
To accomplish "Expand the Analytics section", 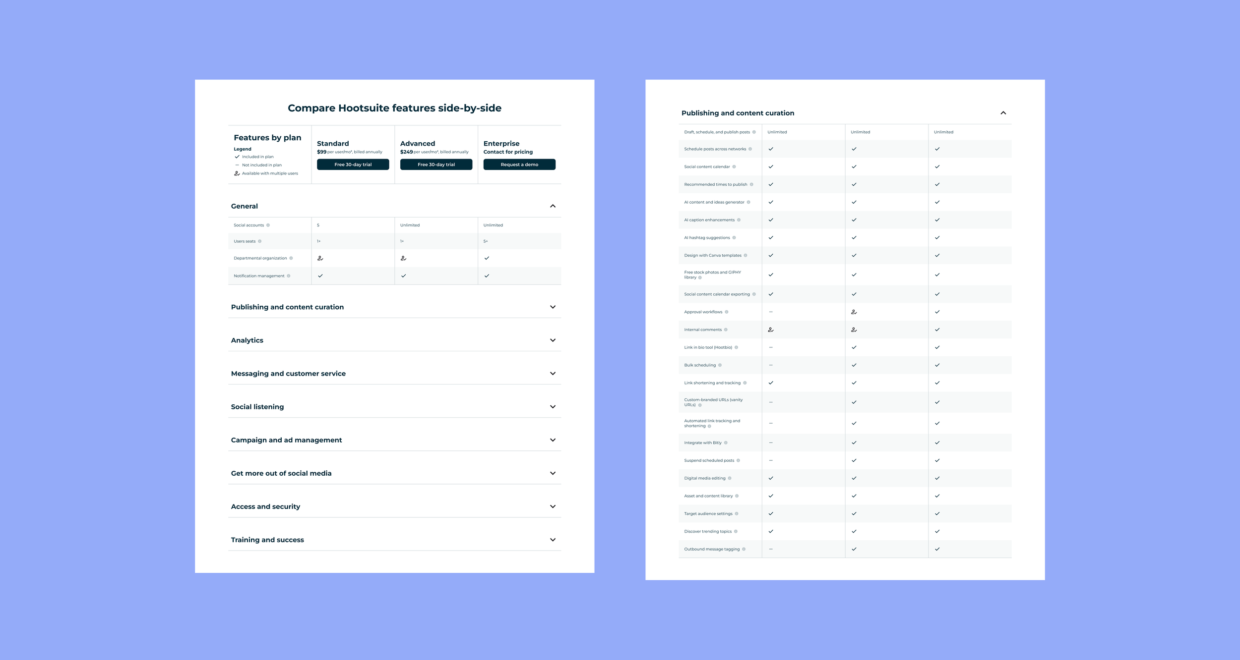I will (553, 340).
